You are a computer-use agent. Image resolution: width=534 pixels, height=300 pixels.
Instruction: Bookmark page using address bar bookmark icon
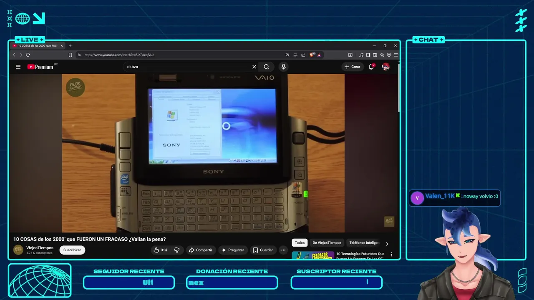[70, 55]
